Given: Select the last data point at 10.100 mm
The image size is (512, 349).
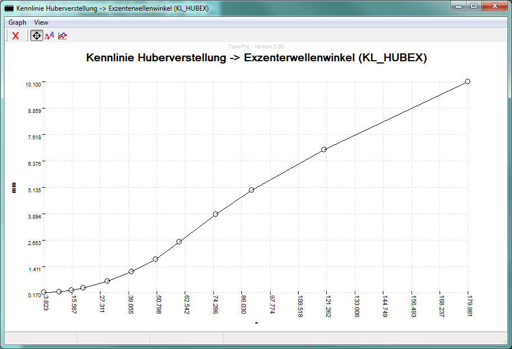Looking at the screenshot, I should click(x=468, y=81).
